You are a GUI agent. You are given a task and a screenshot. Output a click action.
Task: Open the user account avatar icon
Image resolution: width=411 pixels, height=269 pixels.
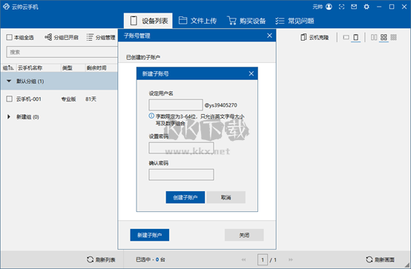tap(329, 7)
